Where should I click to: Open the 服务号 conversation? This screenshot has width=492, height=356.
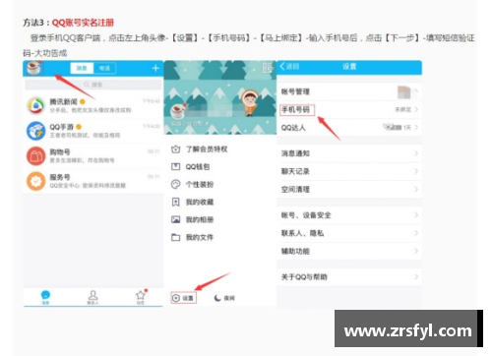point(93,181)
